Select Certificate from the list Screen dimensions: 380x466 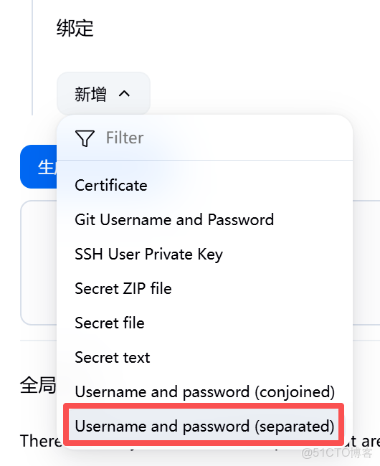coord(111,186)
